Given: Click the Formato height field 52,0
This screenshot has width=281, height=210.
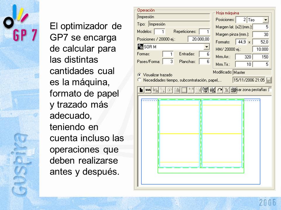Looking at the screenshot, I should click(261, 42).
